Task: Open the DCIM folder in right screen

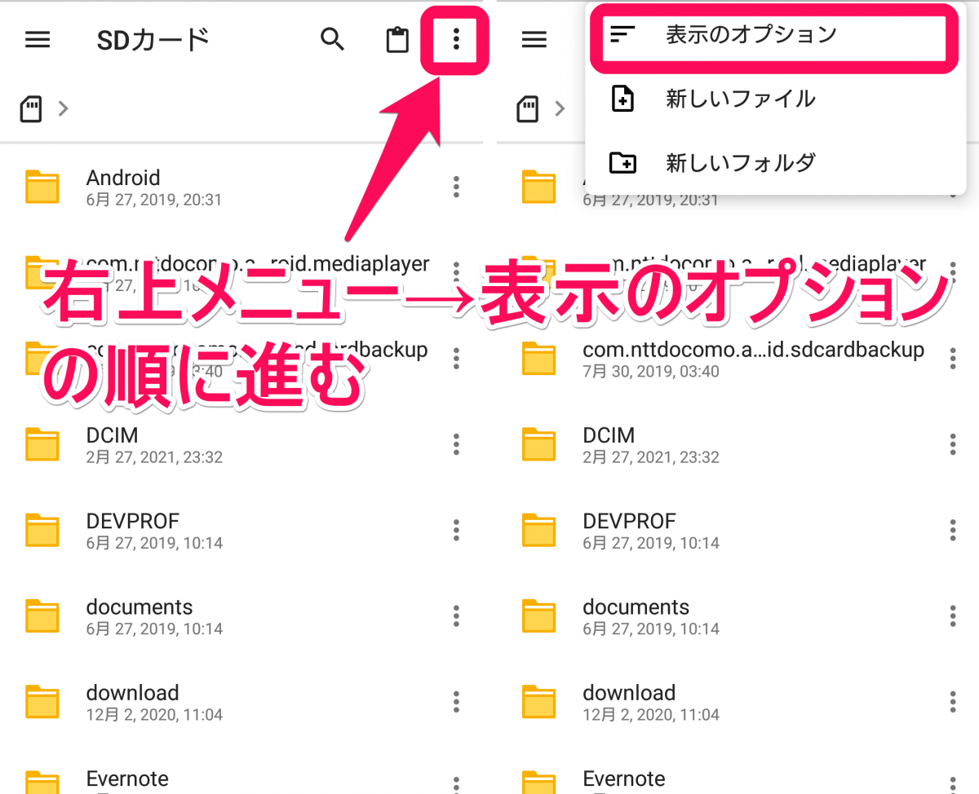Action: tap(609, 444)
